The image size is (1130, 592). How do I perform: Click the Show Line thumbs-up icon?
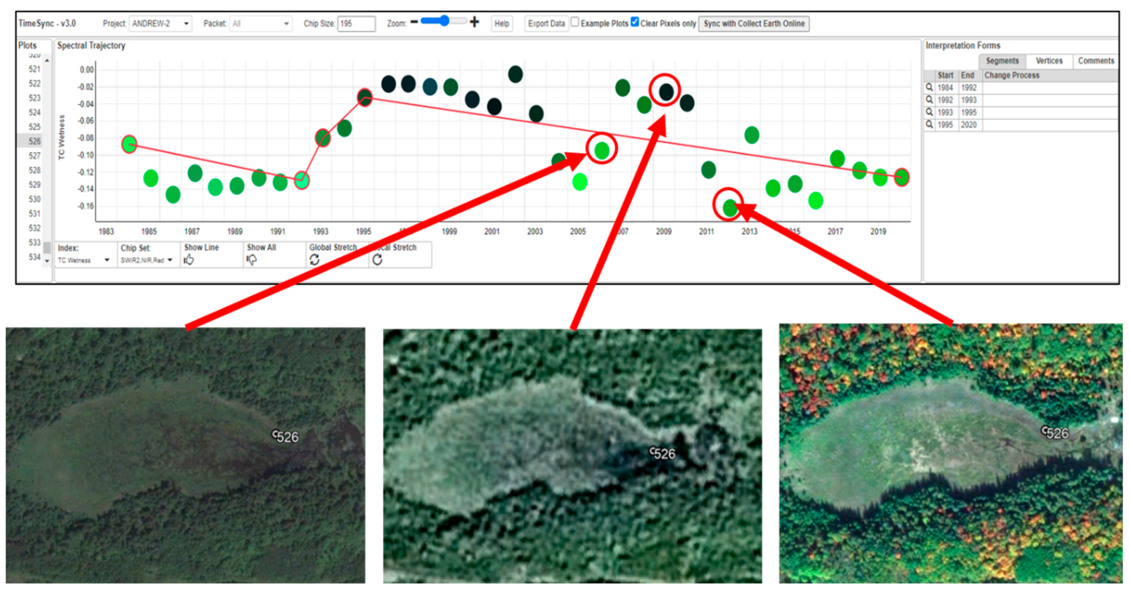[x=189, y=260]
